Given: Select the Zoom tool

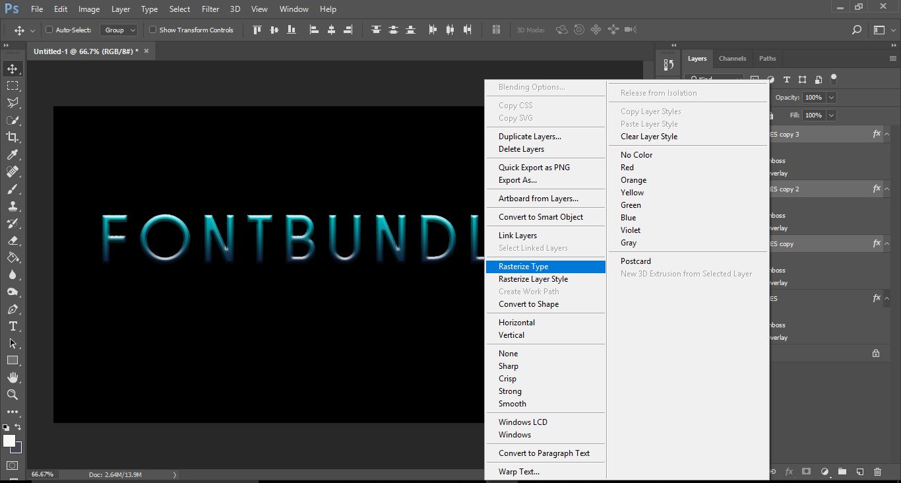Looking at the screenshot, I should point(13,395).
